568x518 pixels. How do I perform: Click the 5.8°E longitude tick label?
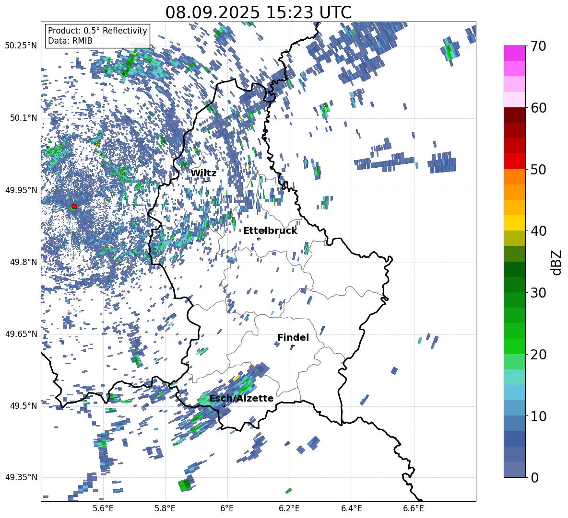(x=165, y=508)
